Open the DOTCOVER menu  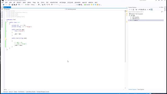coord(70,2)
